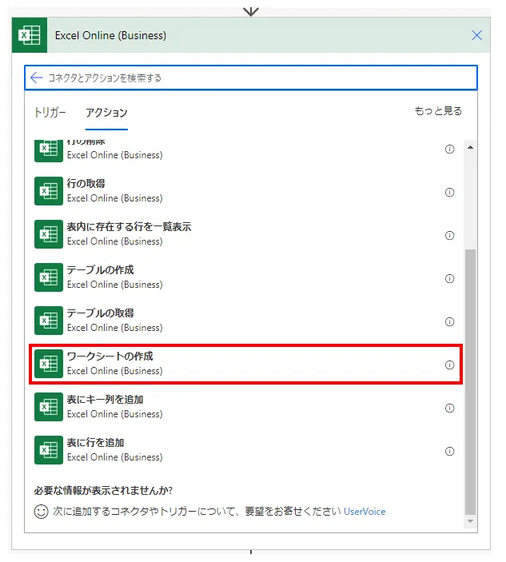Viewport: 506px width, 562px height.
Task: Click Excel icon beside 行の取得
Action: tap(49, 191)
